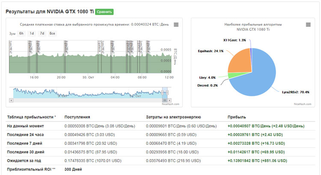Click the +0.13901842 BTC yearly profit value

(257, 161)
